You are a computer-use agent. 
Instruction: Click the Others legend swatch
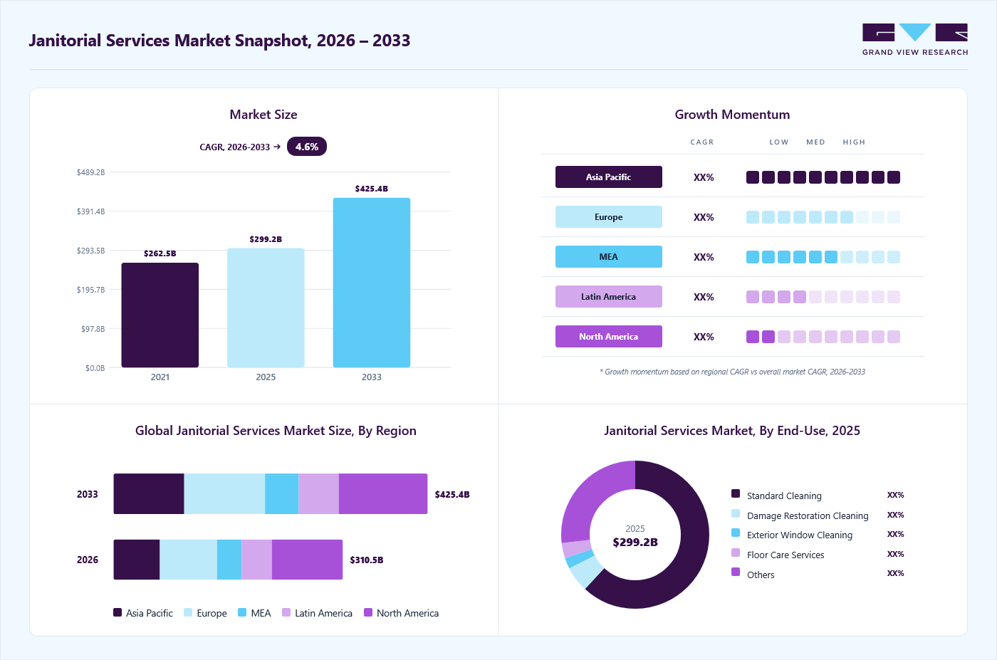(736, 572)
